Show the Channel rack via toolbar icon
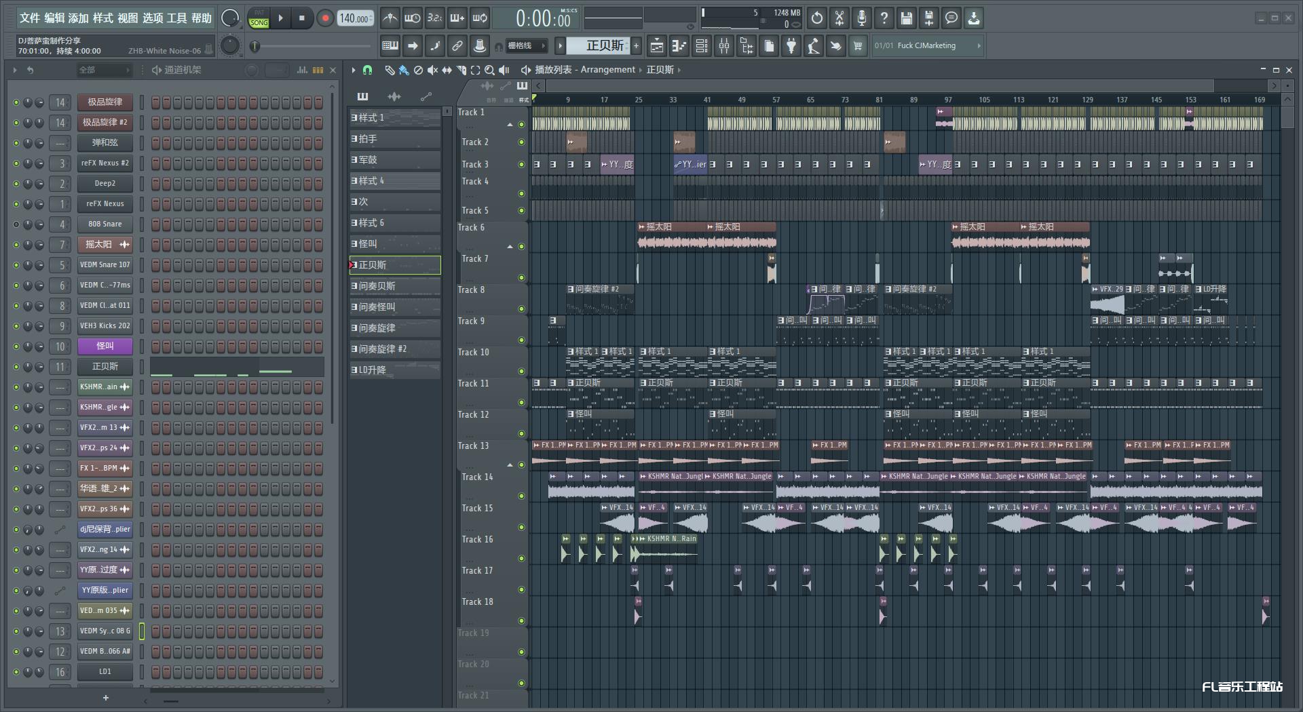This screenshot has height=712, width=1303. [x=702, y=46]
